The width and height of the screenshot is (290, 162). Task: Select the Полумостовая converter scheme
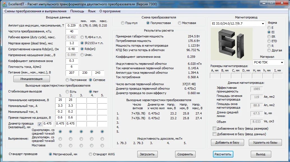(x=158, y=23)
